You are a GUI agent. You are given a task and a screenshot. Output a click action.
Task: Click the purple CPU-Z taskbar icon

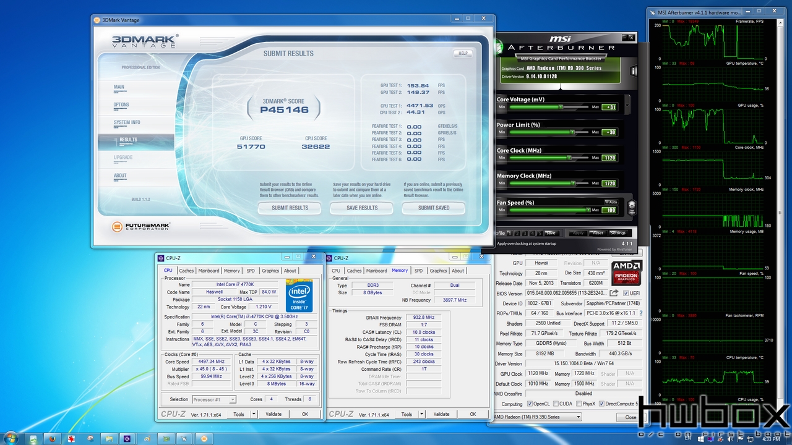[x=127, y=439]
